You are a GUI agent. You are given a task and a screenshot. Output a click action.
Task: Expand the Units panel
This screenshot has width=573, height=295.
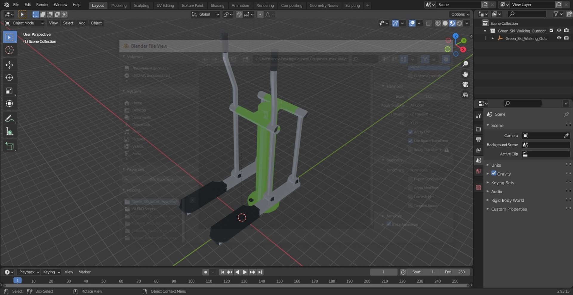coord(496,165)
